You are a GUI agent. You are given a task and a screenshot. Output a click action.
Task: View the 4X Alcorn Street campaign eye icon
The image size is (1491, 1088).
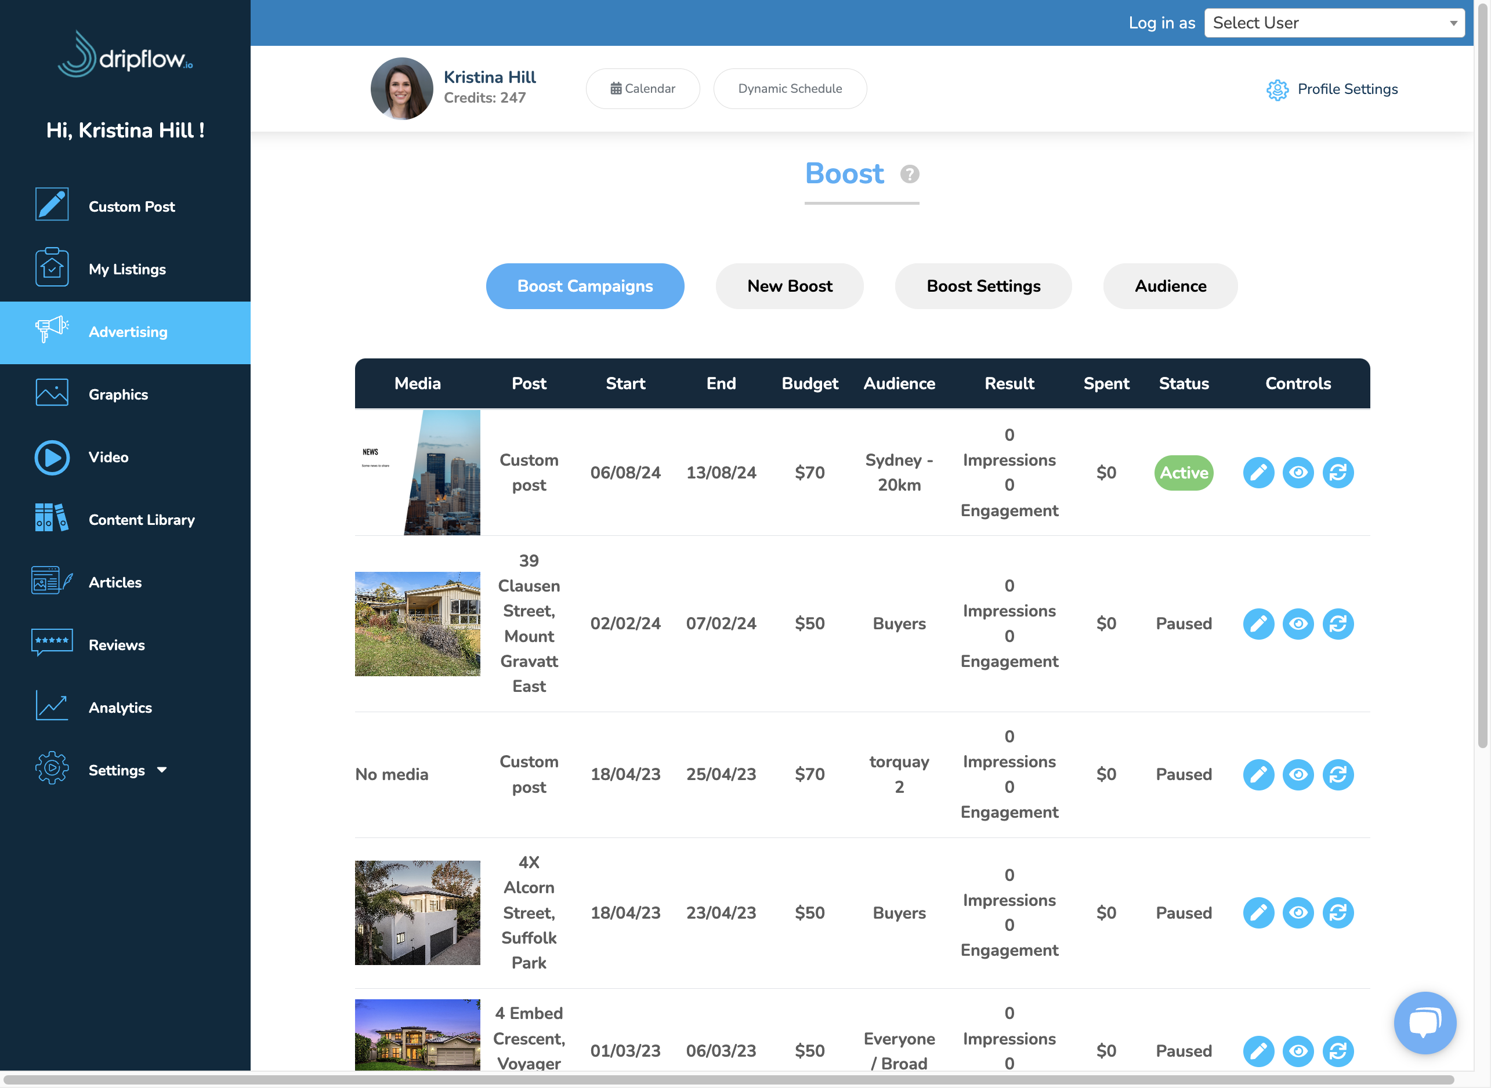click(x=1298, y=913)
